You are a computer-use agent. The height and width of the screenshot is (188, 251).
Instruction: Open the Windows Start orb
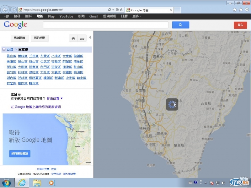(x=6, y=183)
